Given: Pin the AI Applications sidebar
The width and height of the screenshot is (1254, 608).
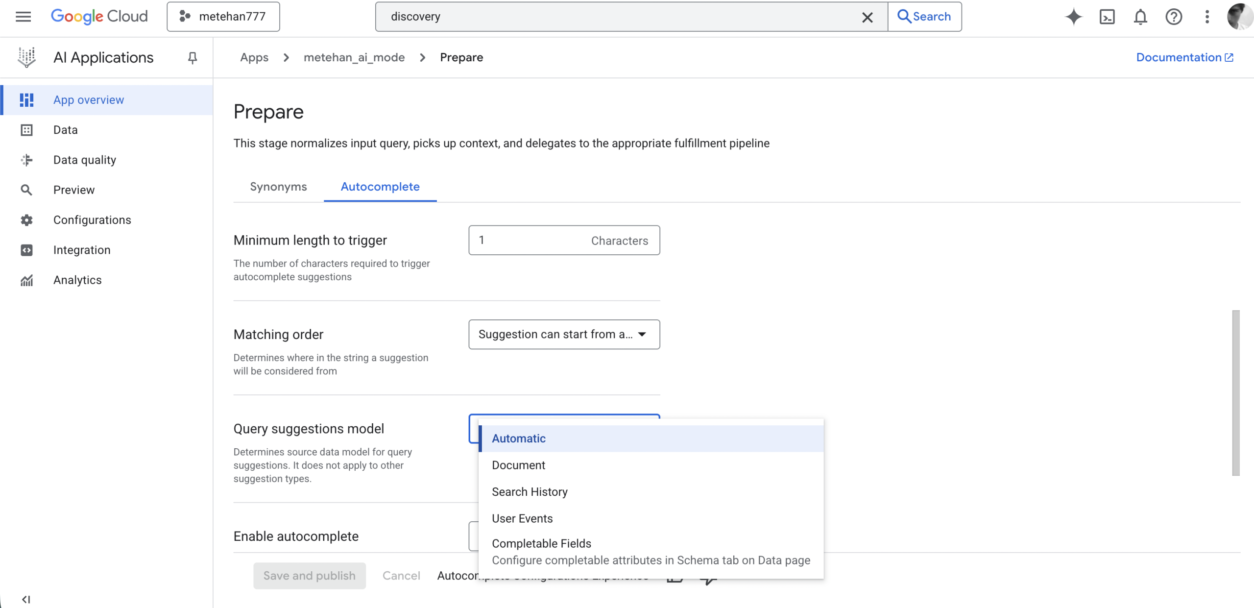Looking at the screenshot, I should coord(193,58).
